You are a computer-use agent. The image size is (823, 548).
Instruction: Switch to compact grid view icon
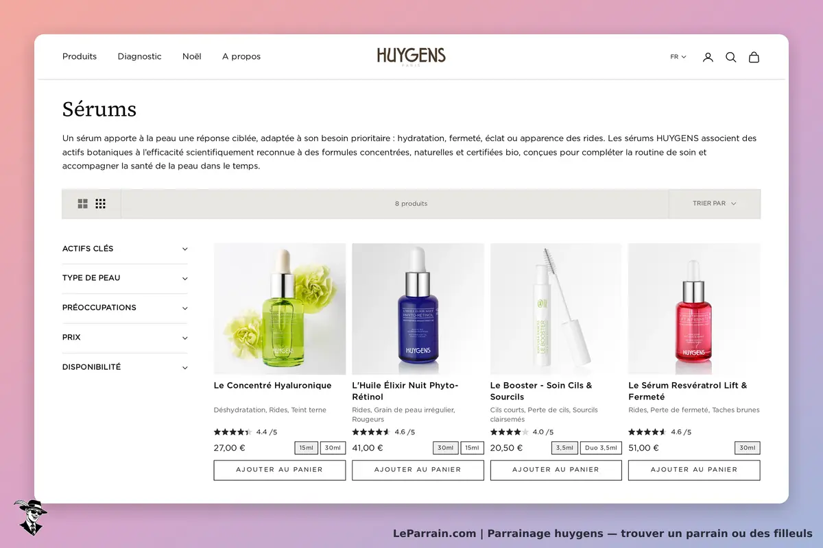[101, 203]
